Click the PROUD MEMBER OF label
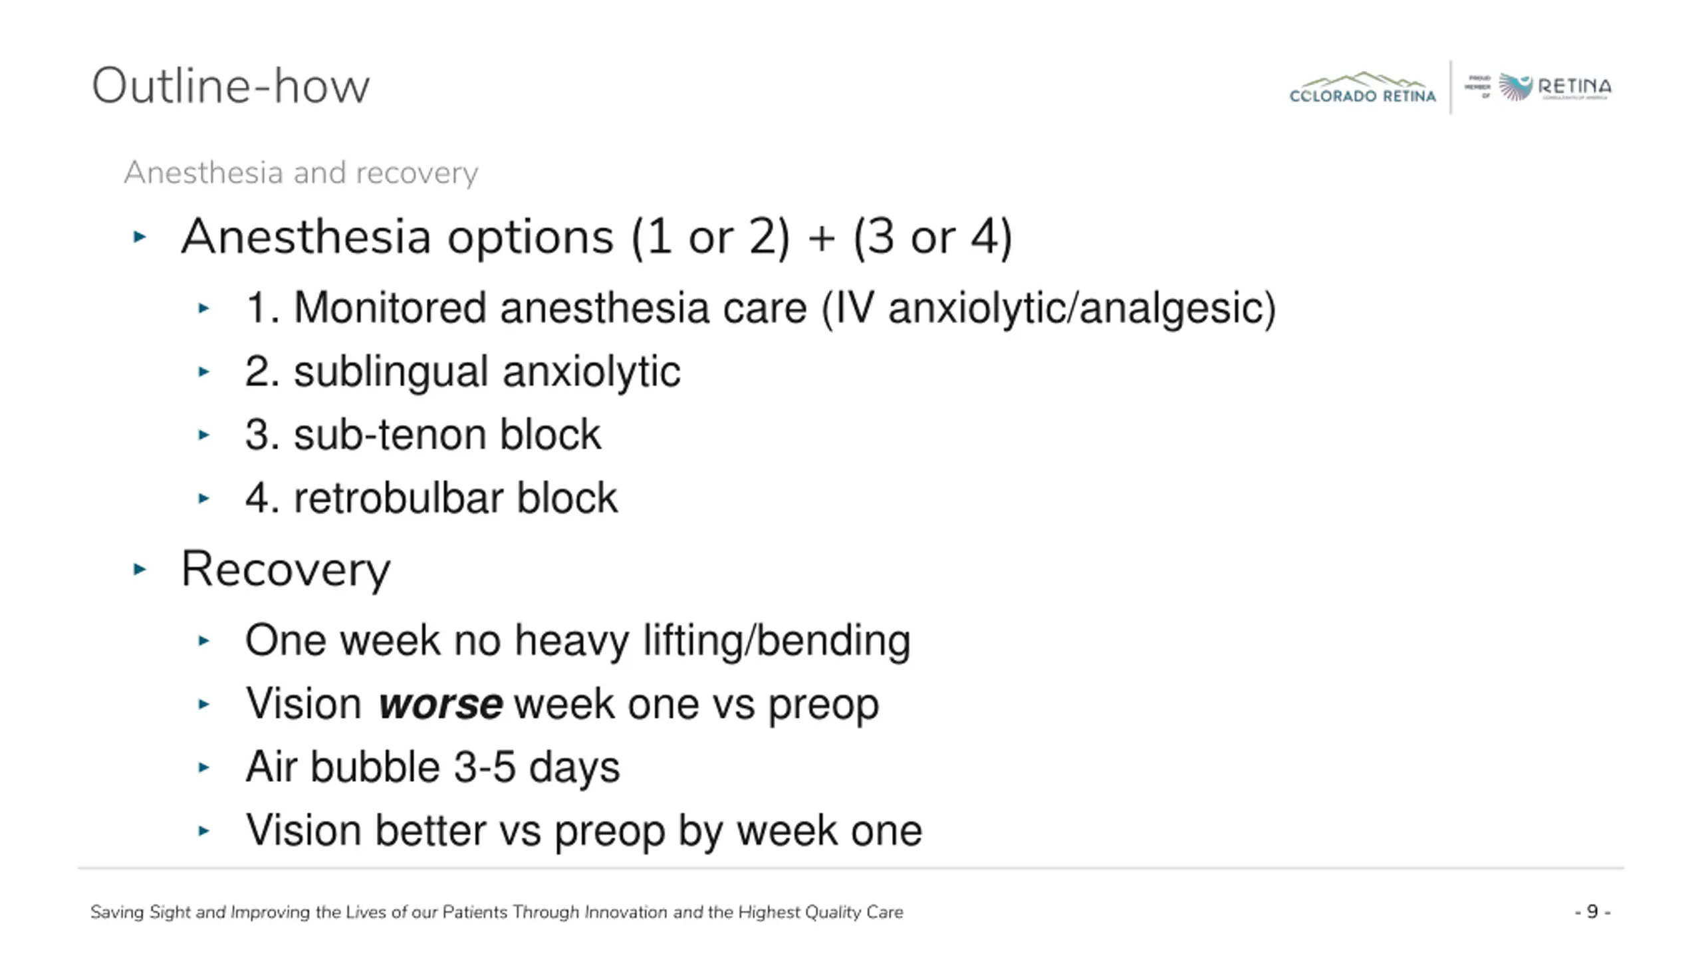 (x=1477, y=87)
